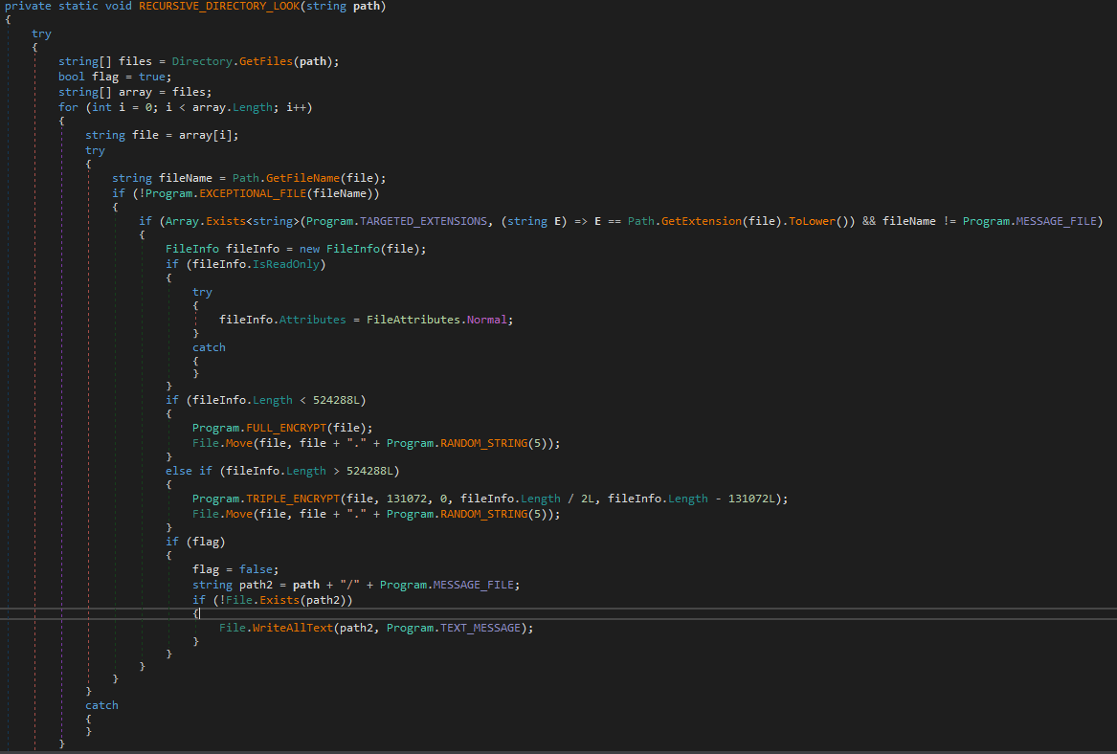Open the TARGETED_EXTENSIONS field reference

tap(423, 221)
